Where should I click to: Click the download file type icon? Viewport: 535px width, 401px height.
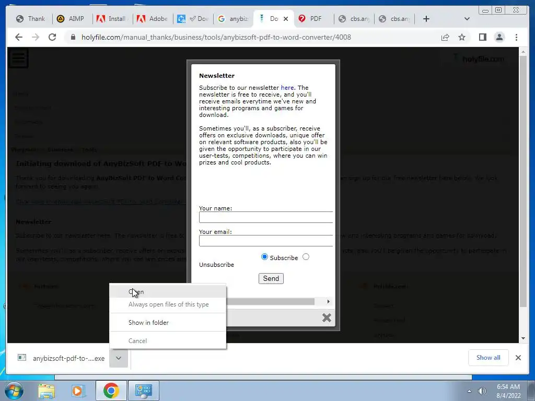pos(22,357)
